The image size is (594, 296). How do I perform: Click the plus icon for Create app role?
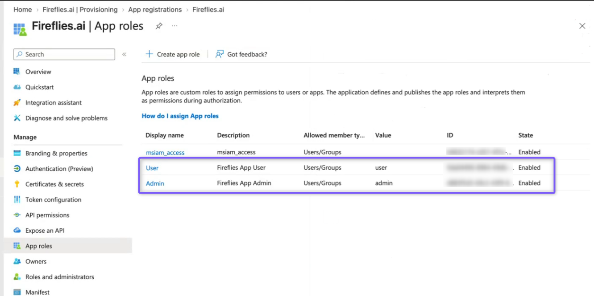(150, 54)
